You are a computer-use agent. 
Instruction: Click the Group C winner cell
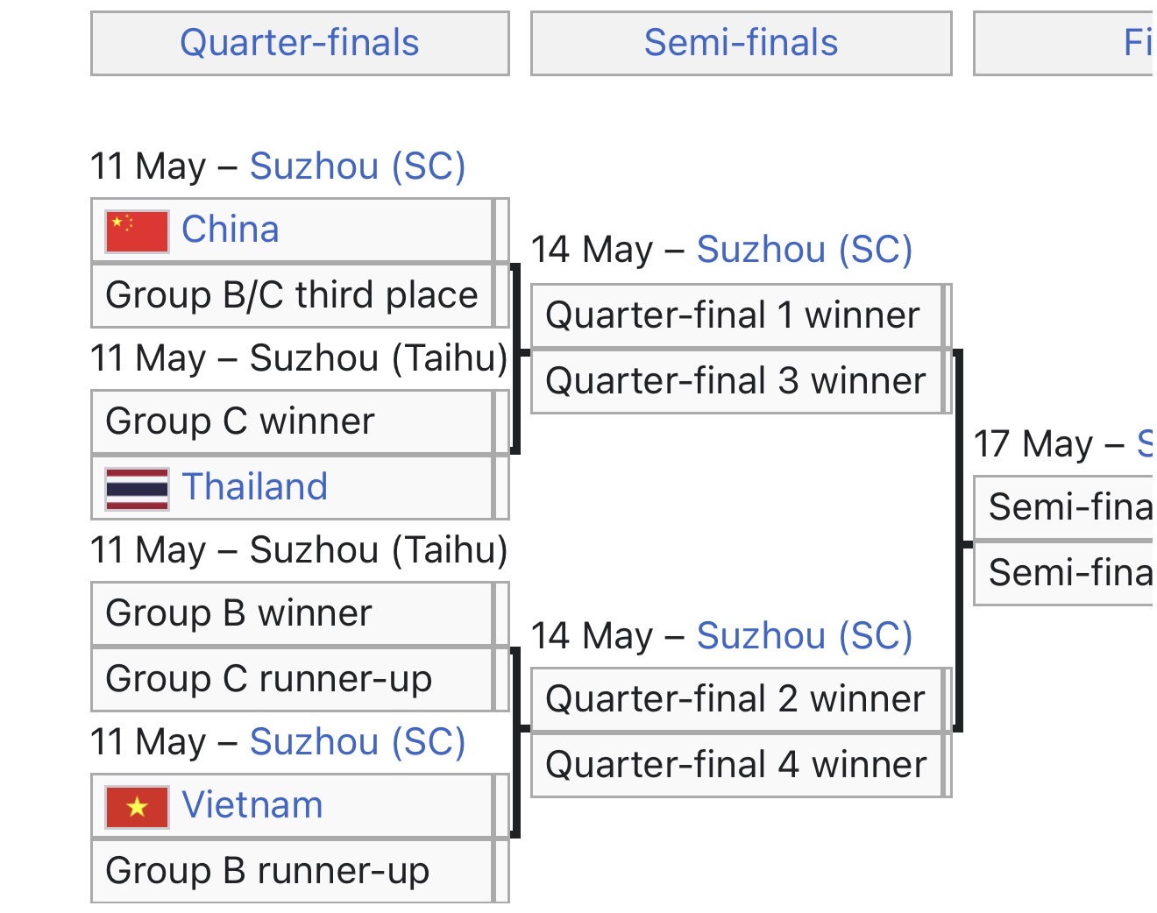pyautogui.click(x=293, y=421)
